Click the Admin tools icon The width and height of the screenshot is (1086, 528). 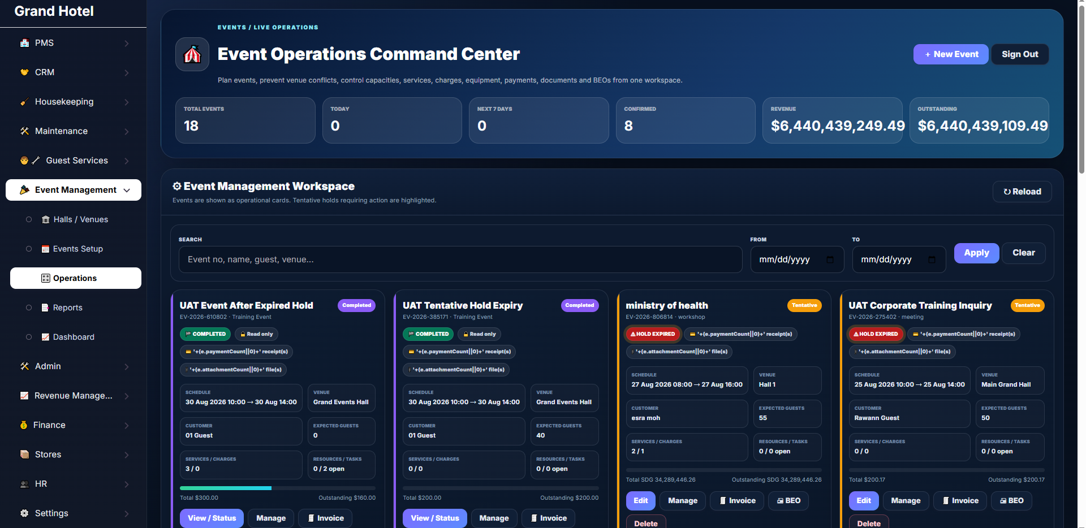(x=24, y=366)
